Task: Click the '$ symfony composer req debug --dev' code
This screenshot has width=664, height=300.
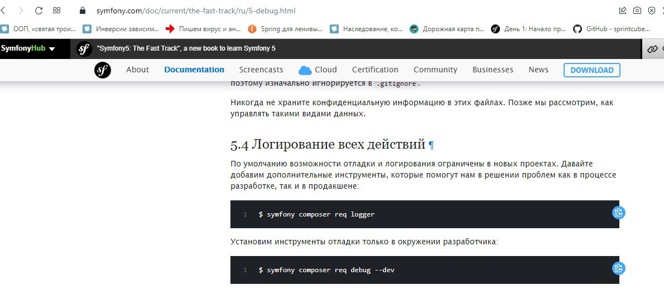Action: point(326,269)
